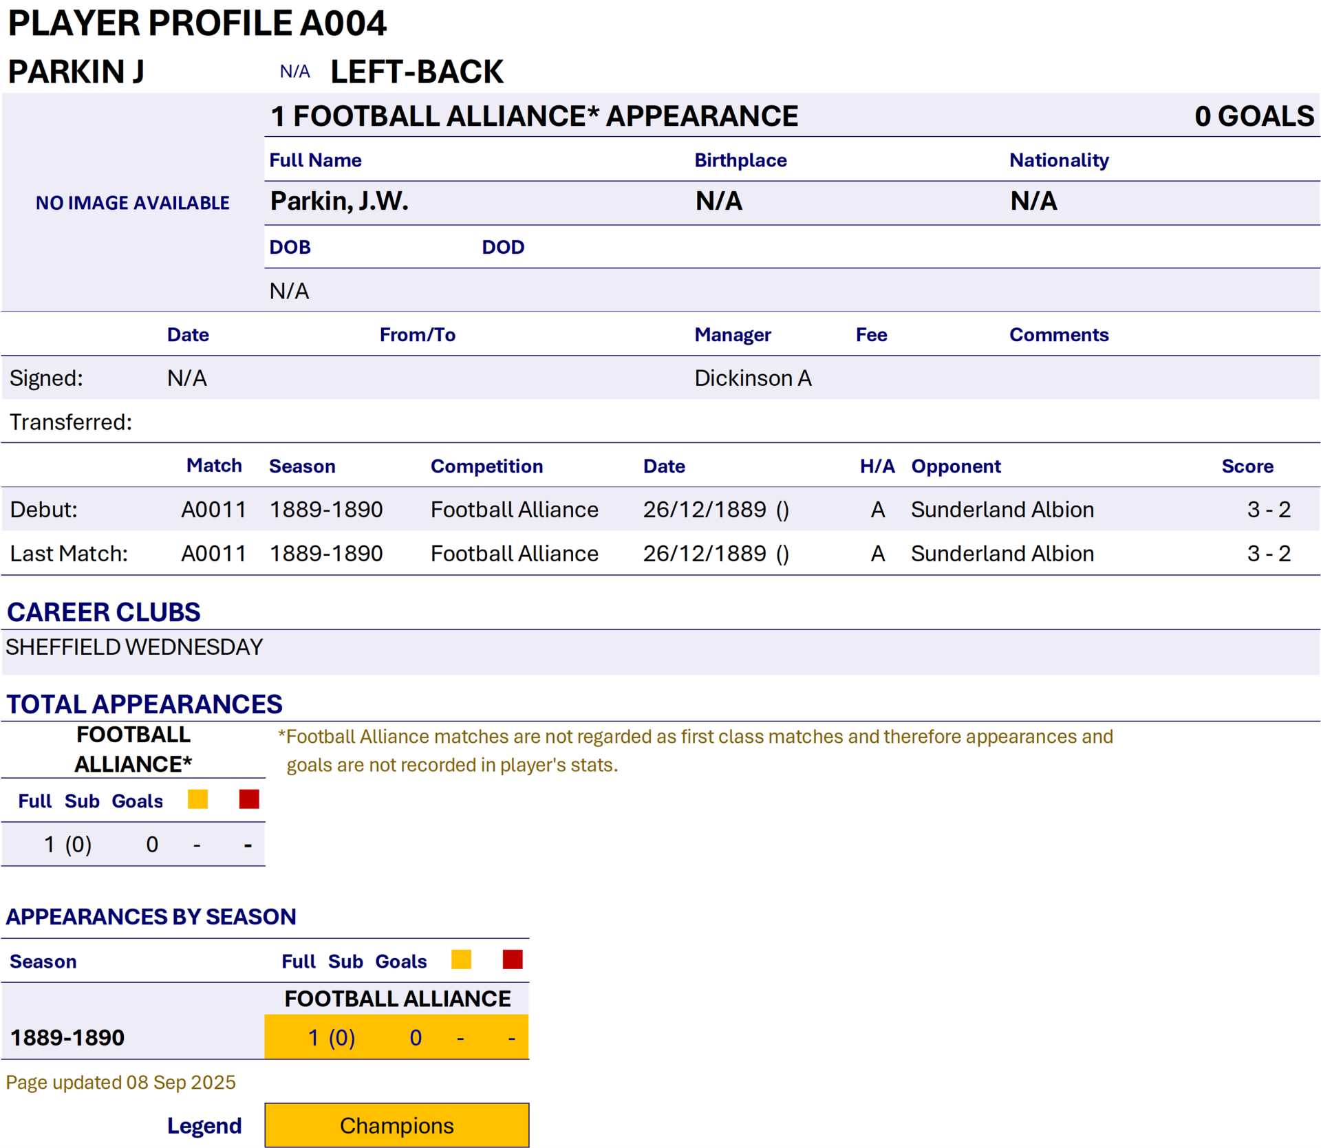Click yellow card icon in Total Appearances
This screenshot has width=1321, height=1148.
pyautogui.click(x=197, y=799)
